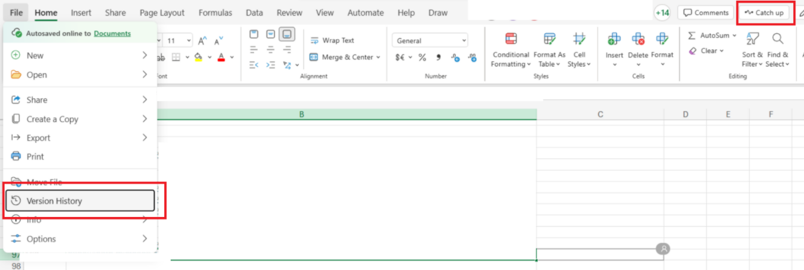The width and height of the screenshot is (804, 270).
Task: Apply top align to cell contents
Action: [254, 34]
